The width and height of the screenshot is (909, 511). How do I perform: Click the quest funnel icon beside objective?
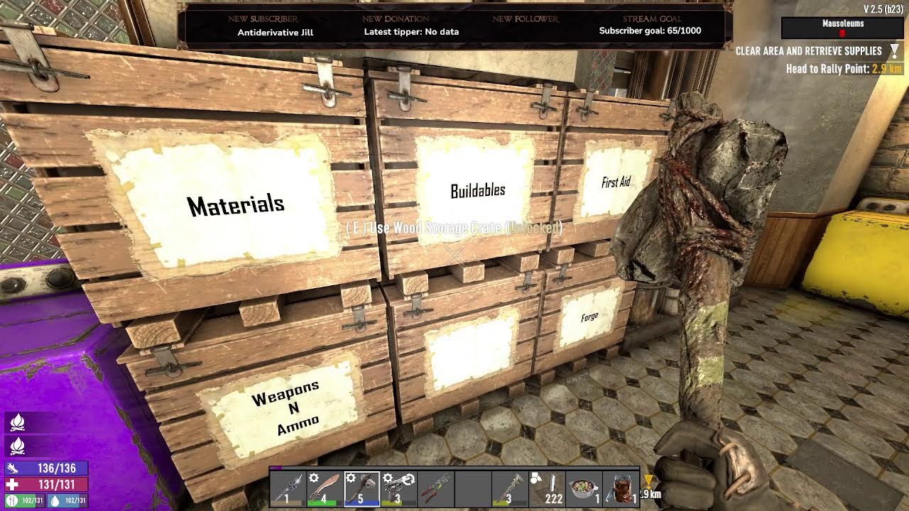895,51
